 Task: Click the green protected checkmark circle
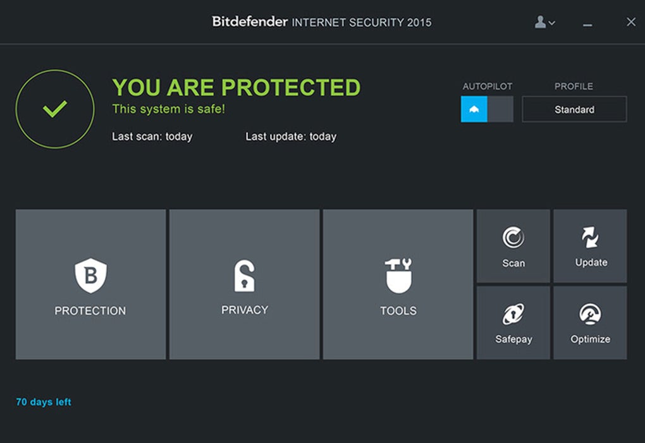point(55,109)
